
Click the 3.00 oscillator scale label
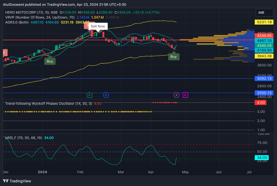click(261, 112)
